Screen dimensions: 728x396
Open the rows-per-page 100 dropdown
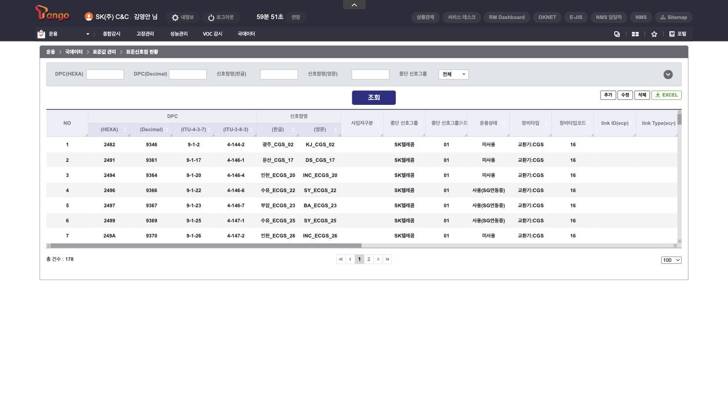pyautogui.click(x=671, y=260)
